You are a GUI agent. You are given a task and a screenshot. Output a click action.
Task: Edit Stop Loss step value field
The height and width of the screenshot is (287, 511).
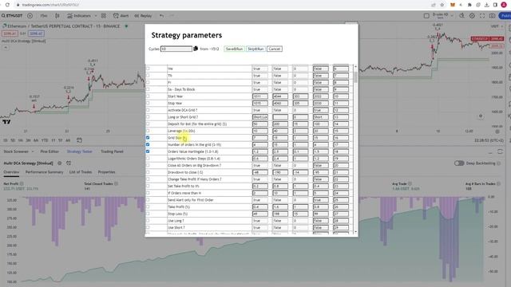(x=300, y=214)
